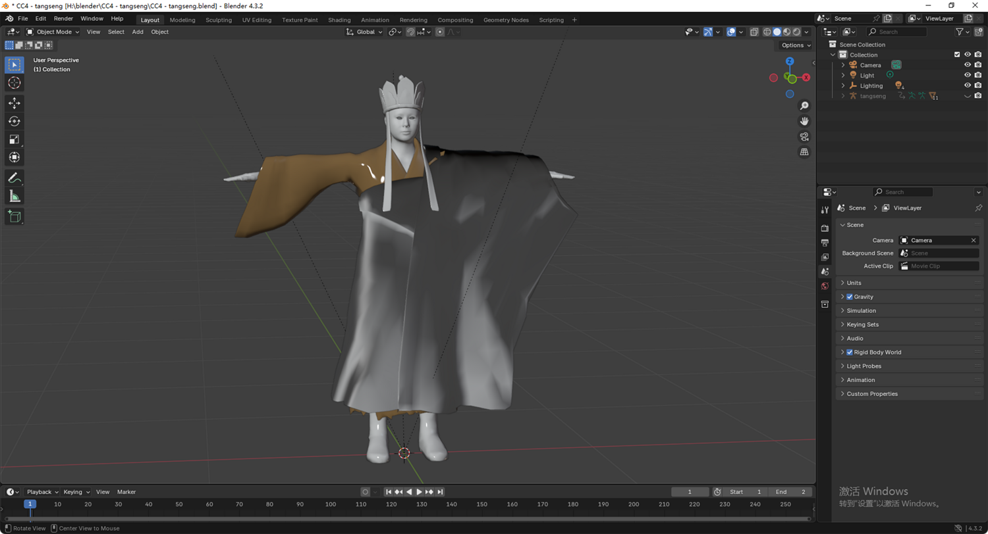Hide the Lighting object in outliner

pyautogui.click(x=968, y=85)
